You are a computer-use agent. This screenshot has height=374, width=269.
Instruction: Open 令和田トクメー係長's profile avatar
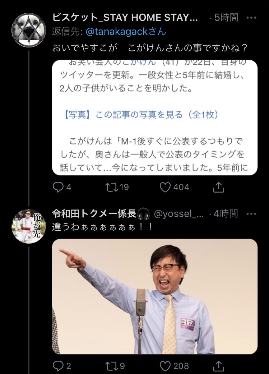pyautogui.click(x=29, y=226)
